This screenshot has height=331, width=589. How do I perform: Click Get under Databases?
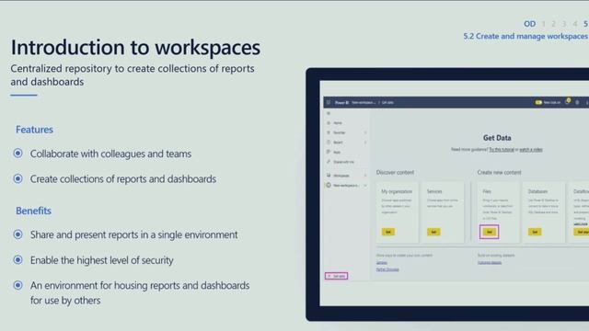click(535, 232)
